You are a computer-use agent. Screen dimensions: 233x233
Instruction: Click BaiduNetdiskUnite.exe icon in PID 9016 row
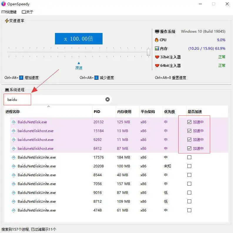tap(14, 192)
